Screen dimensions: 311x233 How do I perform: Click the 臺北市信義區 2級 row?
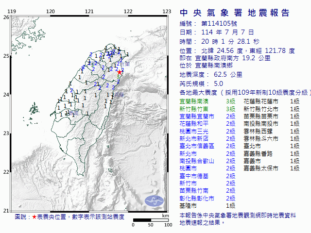[207, 146]
